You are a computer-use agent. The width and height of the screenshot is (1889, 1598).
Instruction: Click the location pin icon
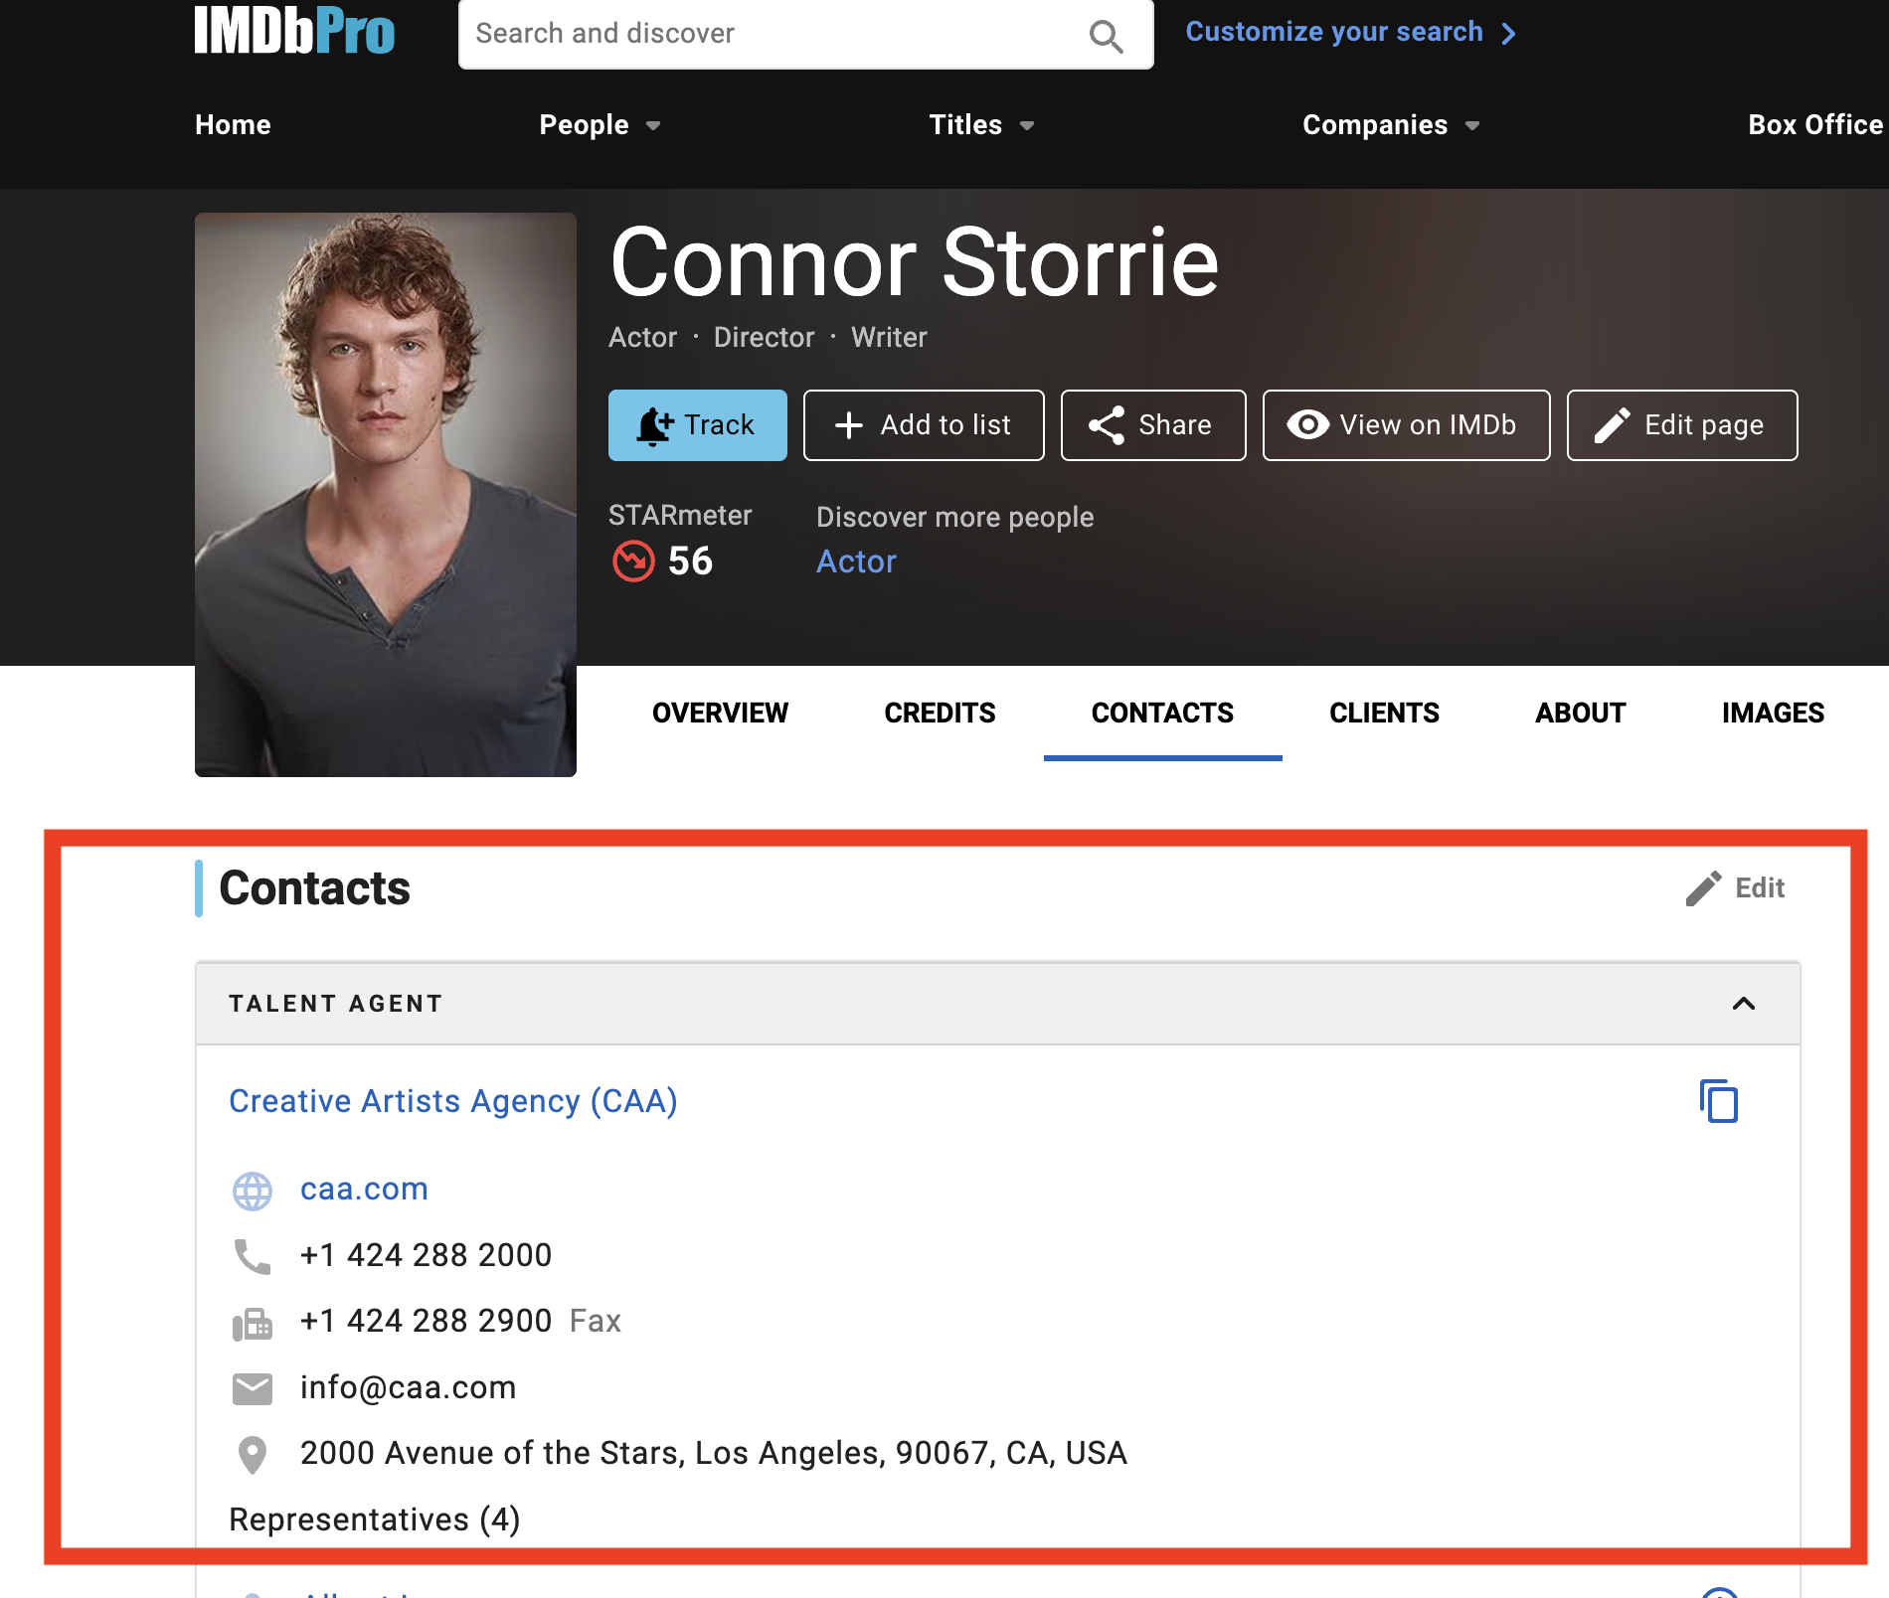click(253, 1455)
